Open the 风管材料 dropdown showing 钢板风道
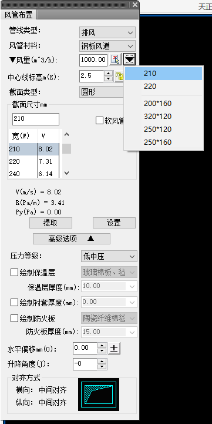 (x=107, y=46)
